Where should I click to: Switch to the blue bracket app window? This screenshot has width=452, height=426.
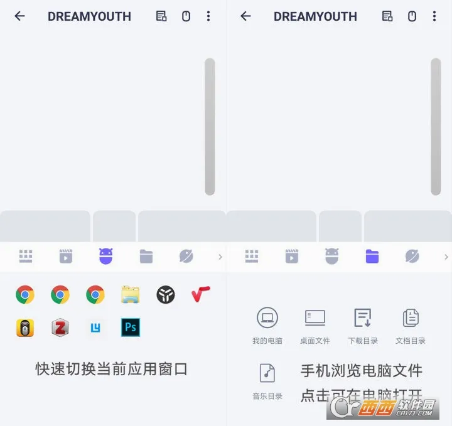point(95,327)
